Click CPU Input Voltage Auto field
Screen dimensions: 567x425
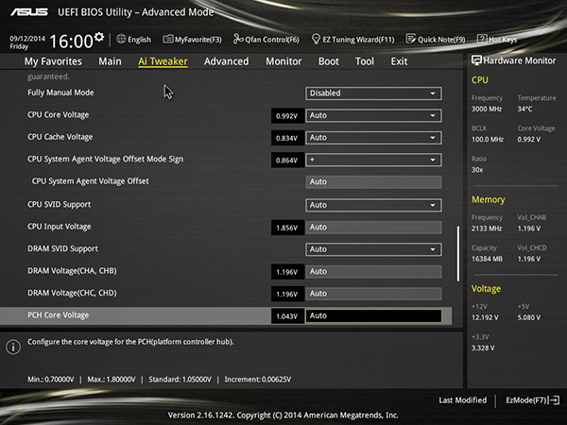pos(373,228)
